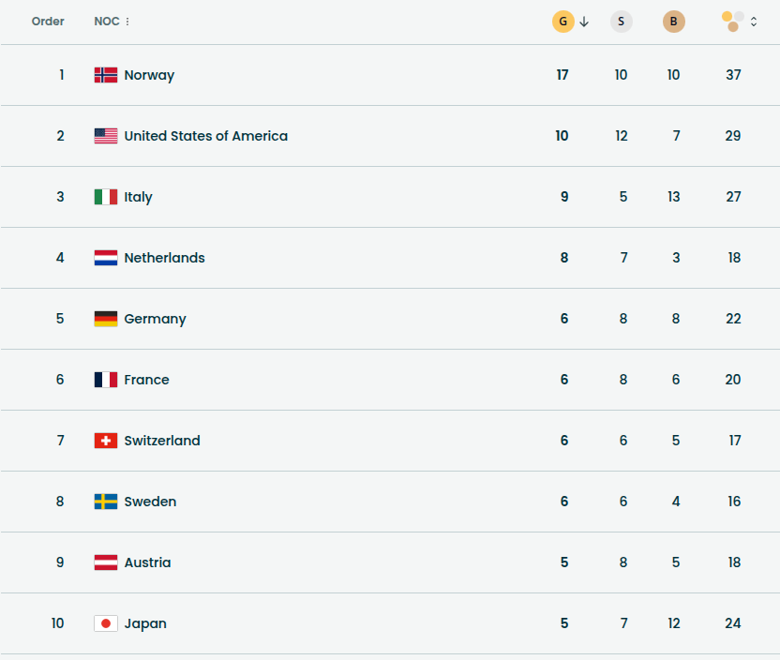Click the Order column header
Screen dimensions: 780x660
pos(48,22)
